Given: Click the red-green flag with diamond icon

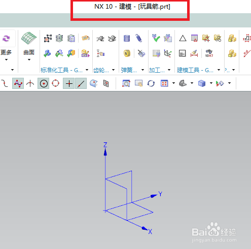Looking at the screenshot, I should point(220,83).
